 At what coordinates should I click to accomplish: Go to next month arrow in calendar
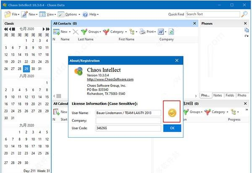click(x=44, y=29)
